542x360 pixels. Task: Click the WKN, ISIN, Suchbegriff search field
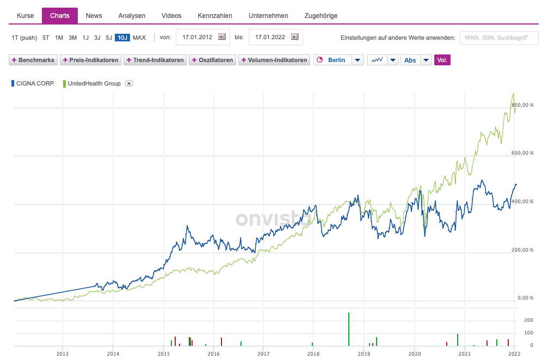(499, 38)
